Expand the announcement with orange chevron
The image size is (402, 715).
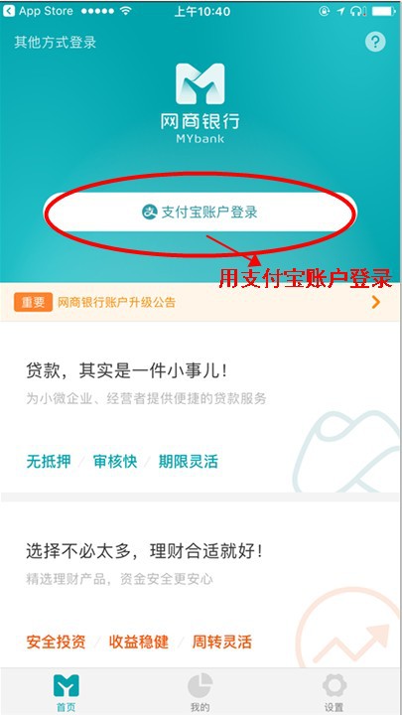(375, 302)
